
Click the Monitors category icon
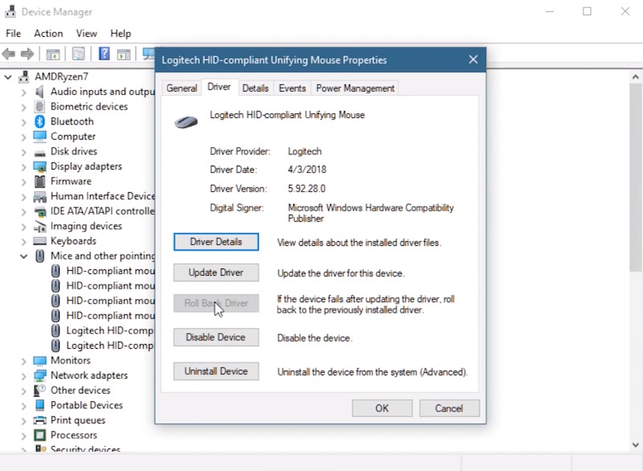tap(39, 361)
